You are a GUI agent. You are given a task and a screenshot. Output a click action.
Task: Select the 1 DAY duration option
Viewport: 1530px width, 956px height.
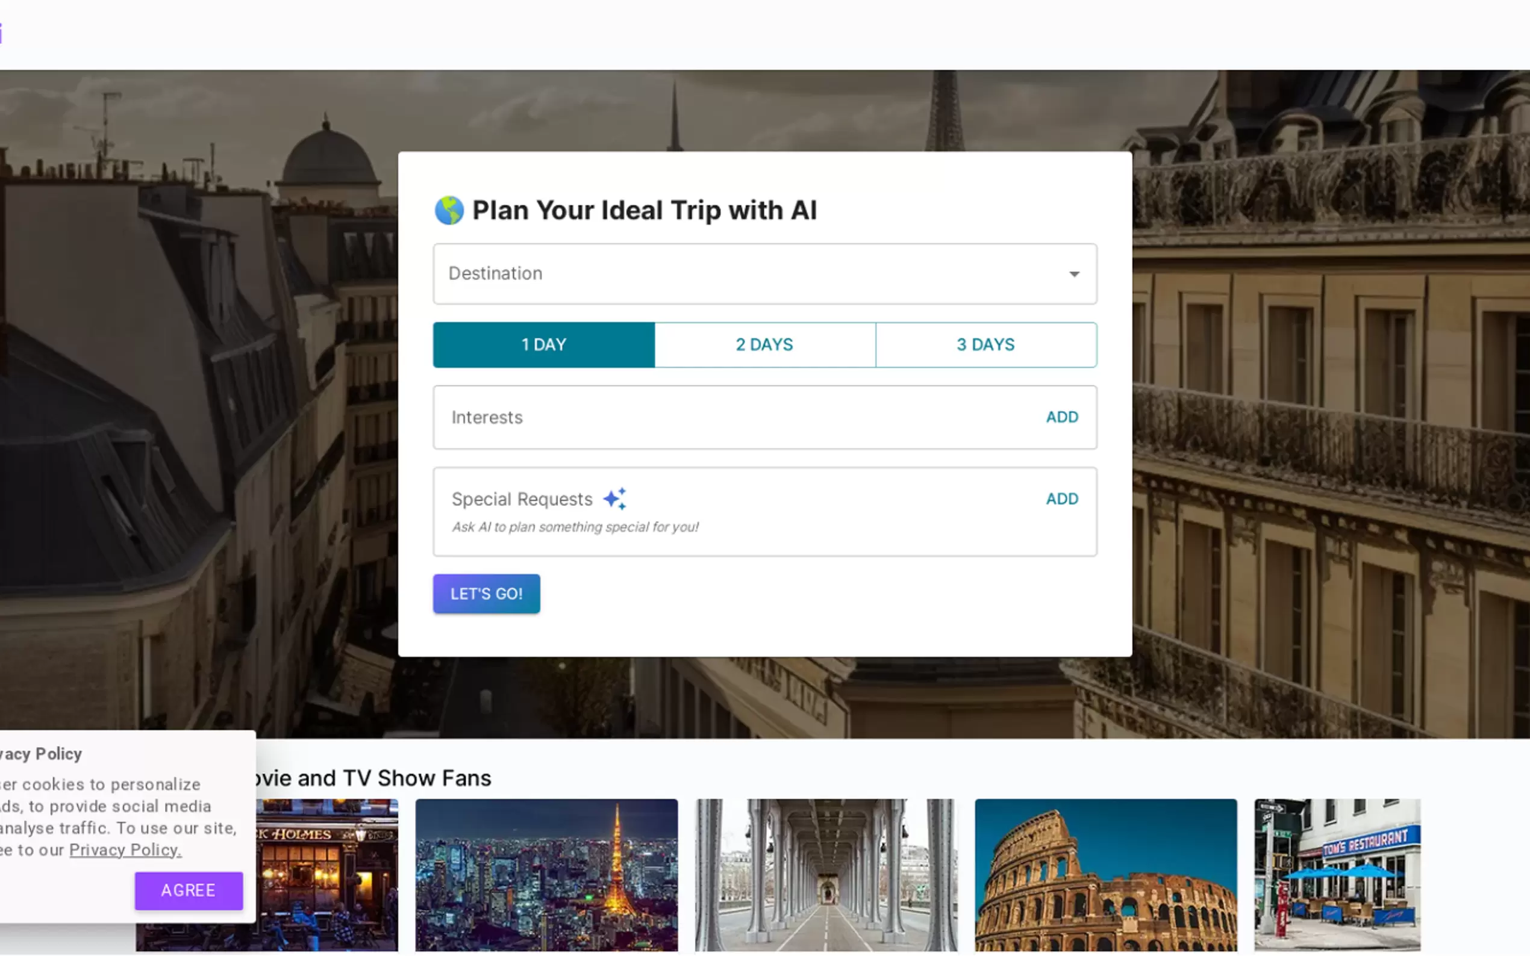point(543,344)
